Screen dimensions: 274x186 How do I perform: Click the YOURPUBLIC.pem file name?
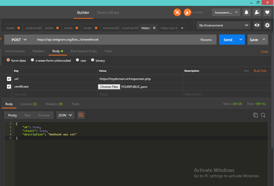[134, 87]
